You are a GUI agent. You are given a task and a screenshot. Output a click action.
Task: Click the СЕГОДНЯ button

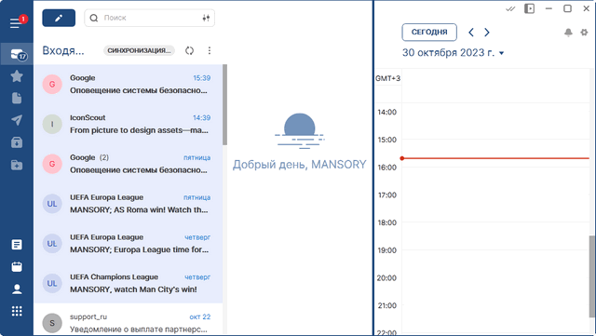429,33
